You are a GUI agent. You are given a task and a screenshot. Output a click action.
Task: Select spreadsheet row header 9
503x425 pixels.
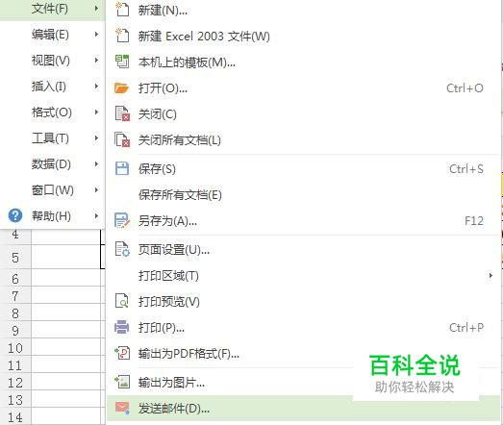point(15,330)
